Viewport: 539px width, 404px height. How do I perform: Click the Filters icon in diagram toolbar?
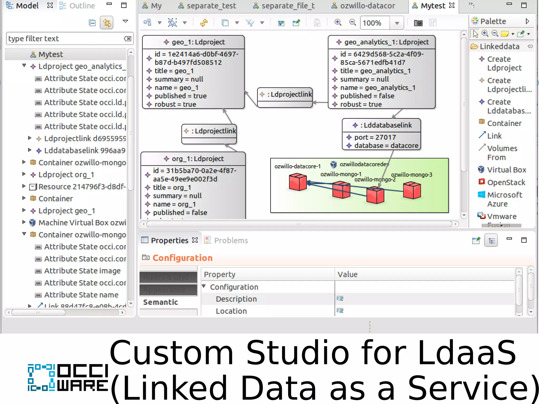(250, 23)
